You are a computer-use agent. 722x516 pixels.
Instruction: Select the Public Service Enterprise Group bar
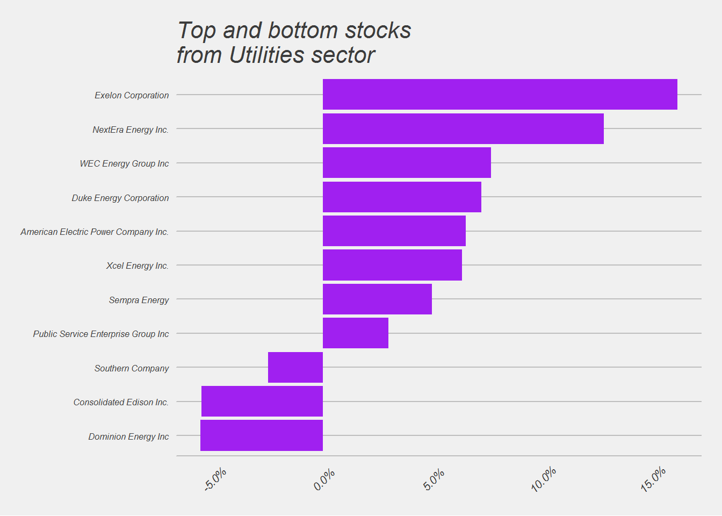pyautogui.click(x=356, y=333)
